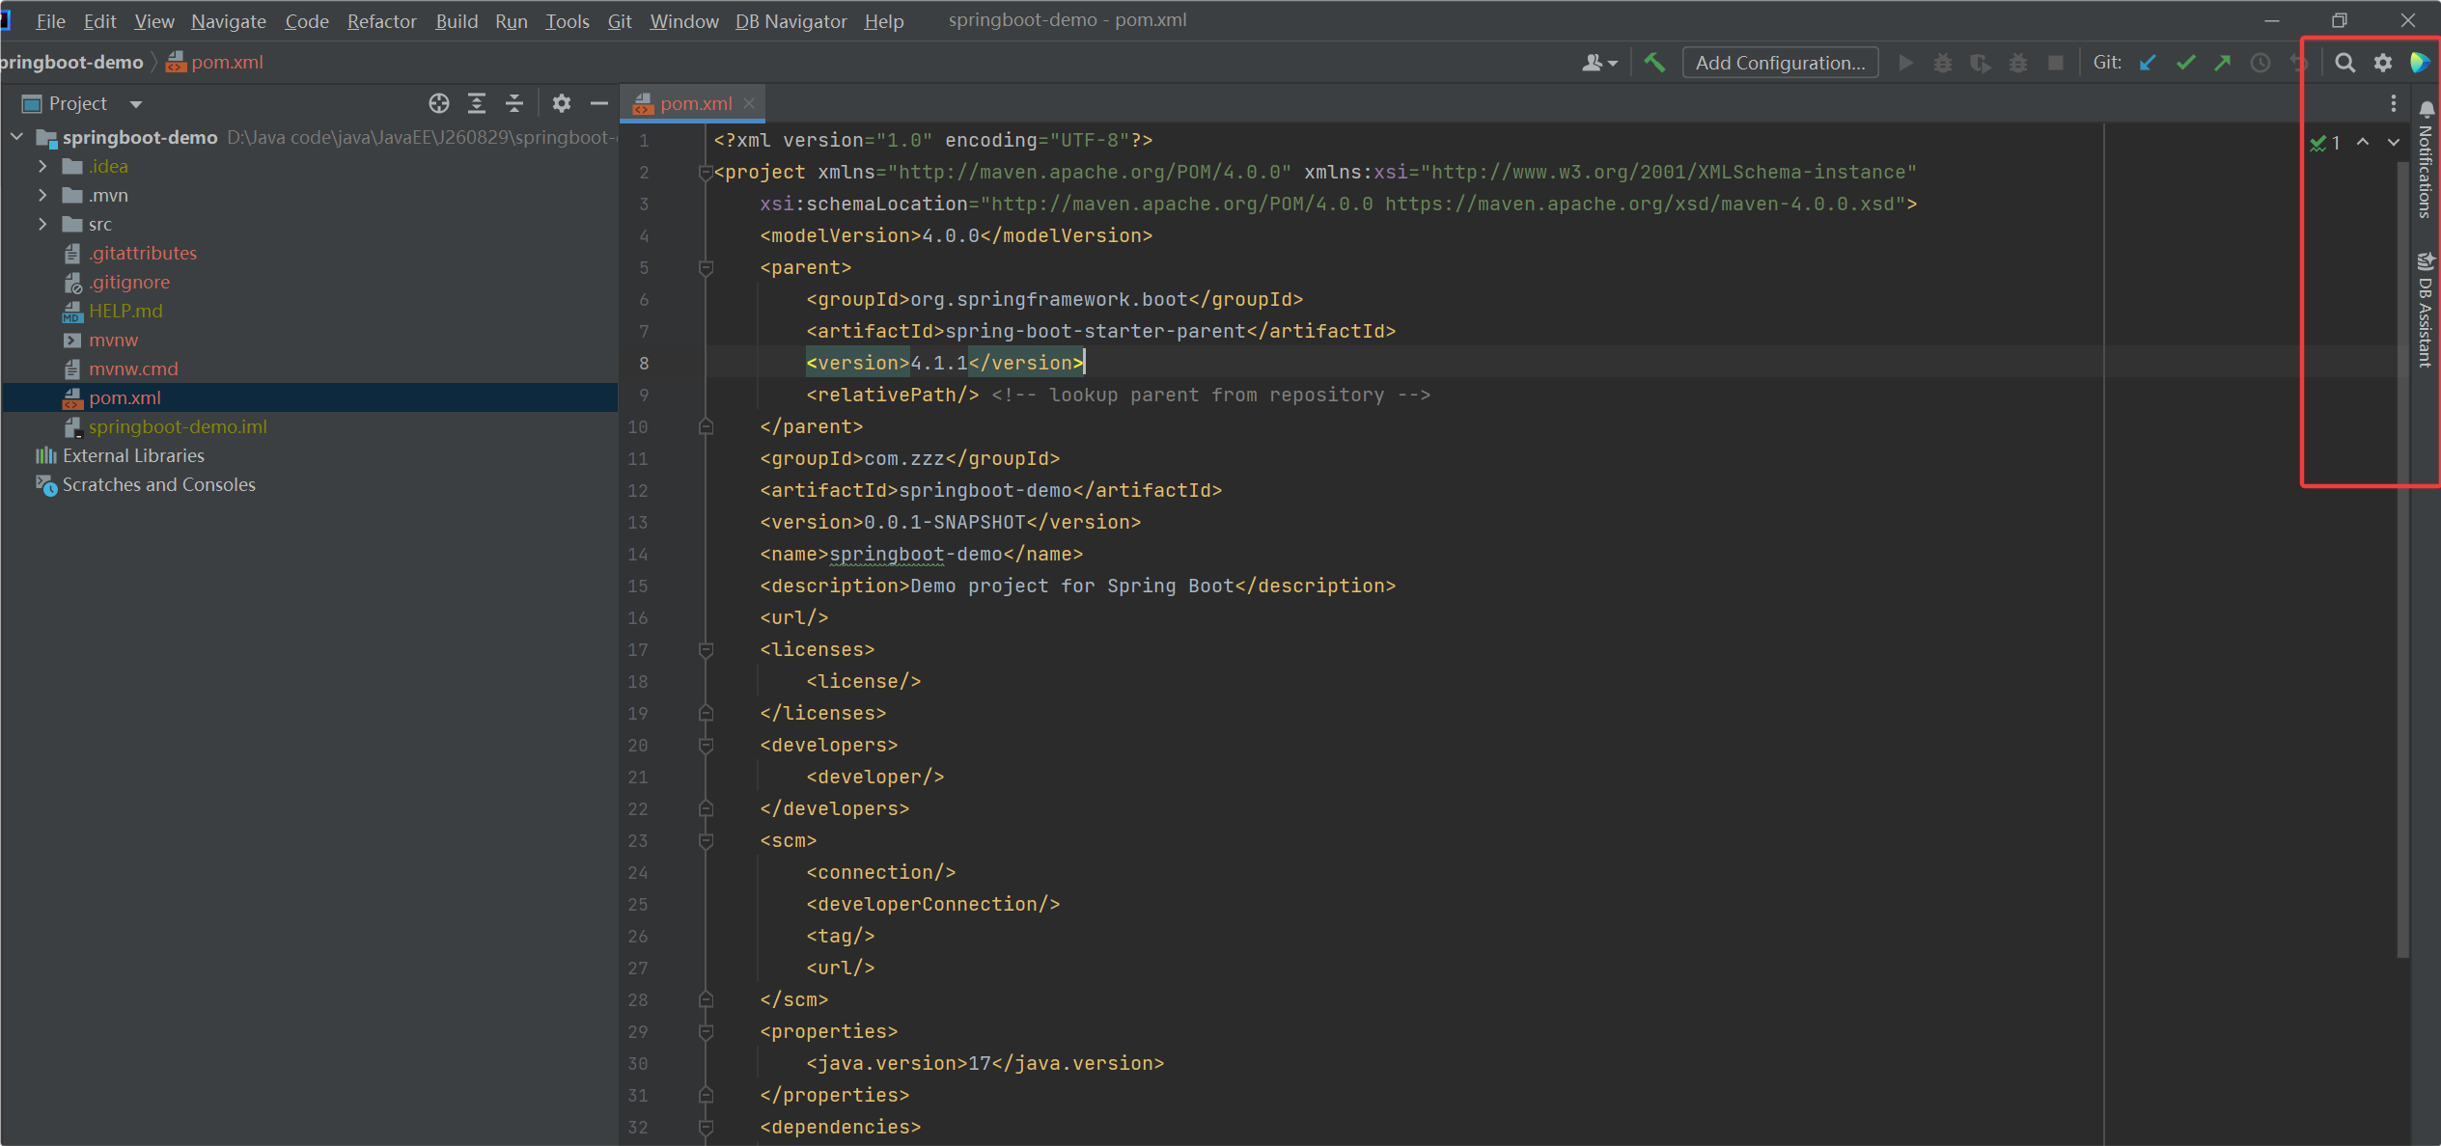2441x1146 pixels.
Task: Click pom.xml in the breadcrumb bar
Action: (215, 63)
